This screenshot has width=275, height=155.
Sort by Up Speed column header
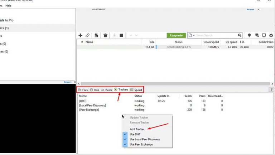231,42
